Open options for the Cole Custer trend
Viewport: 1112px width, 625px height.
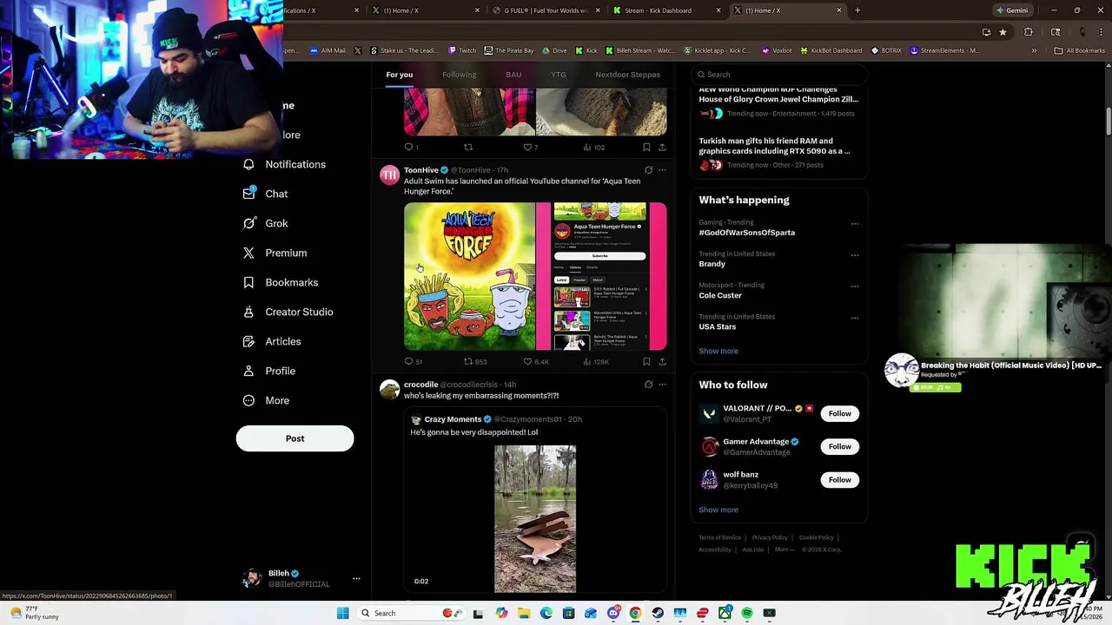point(855,286)
